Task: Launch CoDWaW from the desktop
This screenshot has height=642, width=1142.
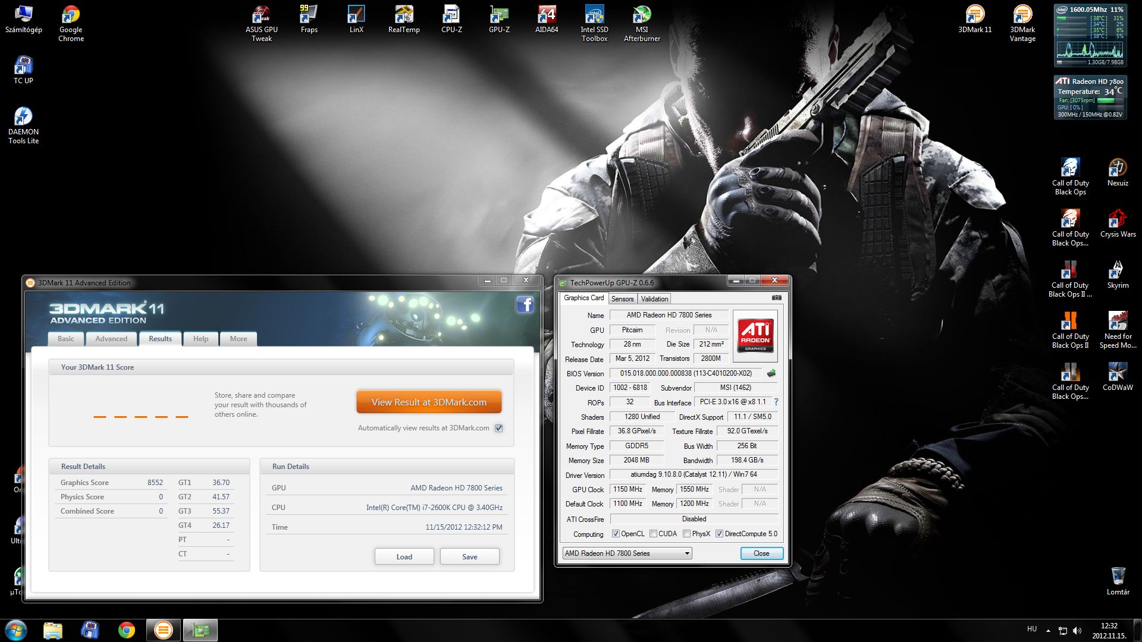Action: point(1118,377)
